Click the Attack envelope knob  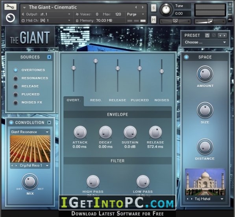(x=80, y=132)
